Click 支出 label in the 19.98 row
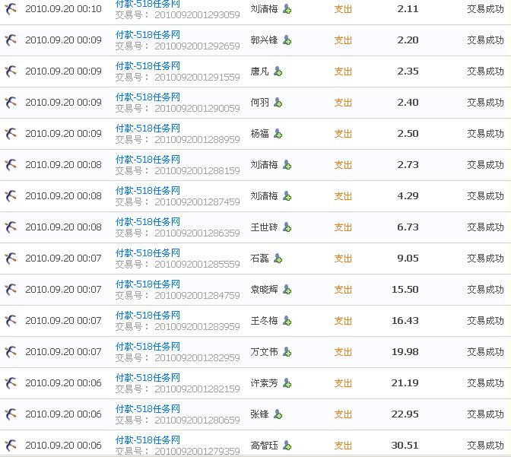 (343, 352)
